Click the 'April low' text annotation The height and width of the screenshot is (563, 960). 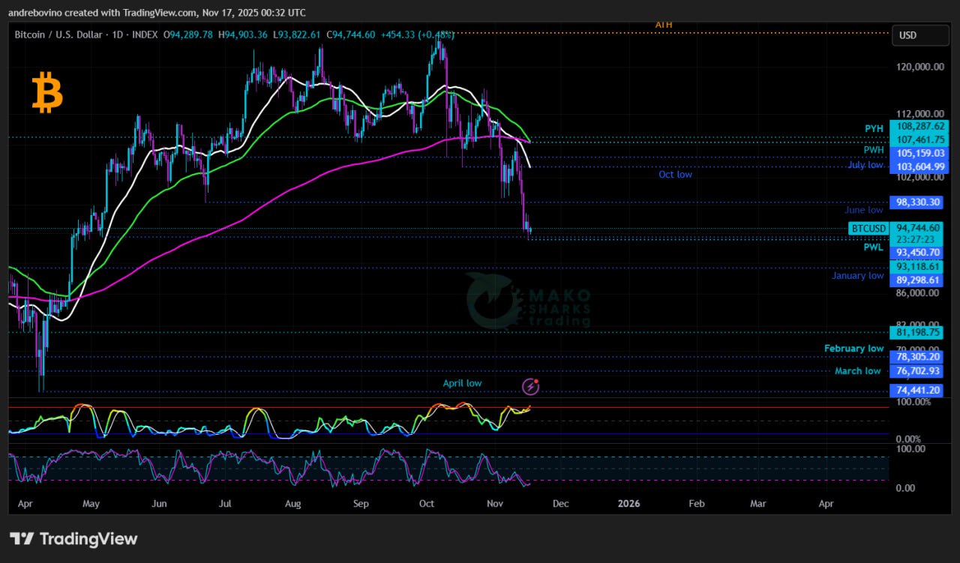click(x=462, y=383)
